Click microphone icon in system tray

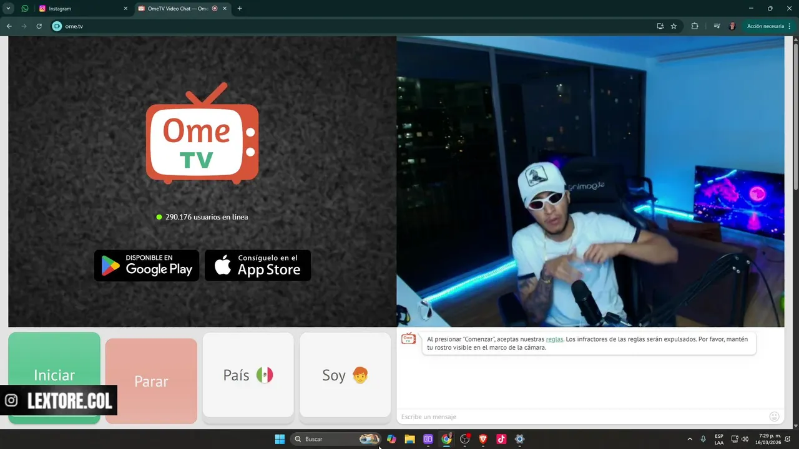tap(703, 439)
